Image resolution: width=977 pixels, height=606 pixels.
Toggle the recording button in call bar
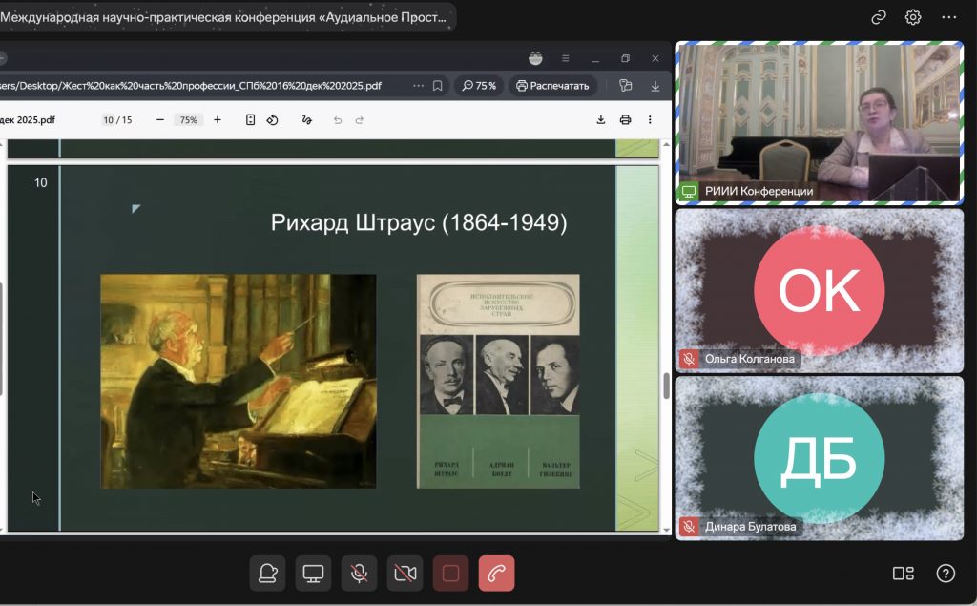450,574
